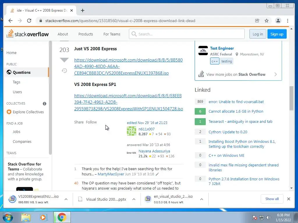Screen dimensions: 298x223
Task: Click Nayana Adassuriya's Error 404 avatar
Action: pyautogui.click(x=132, y=153)
